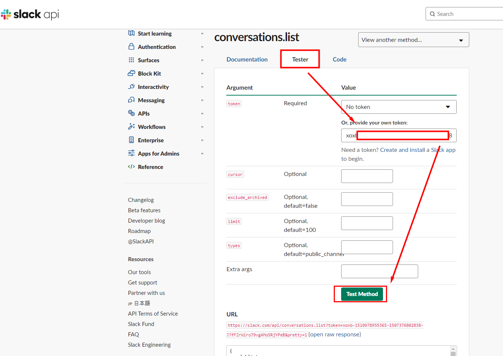Click the APIs gears icon
503x356 pixels.
tap(131, 113)
